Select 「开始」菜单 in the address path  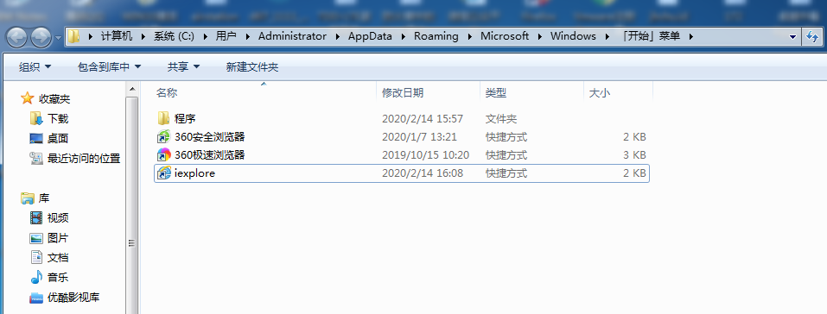tap(651, 36)
